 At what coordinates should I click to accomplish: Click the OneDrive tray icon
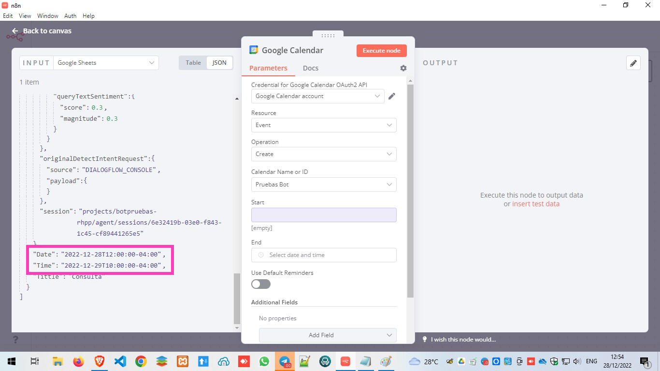pos(542,361)
